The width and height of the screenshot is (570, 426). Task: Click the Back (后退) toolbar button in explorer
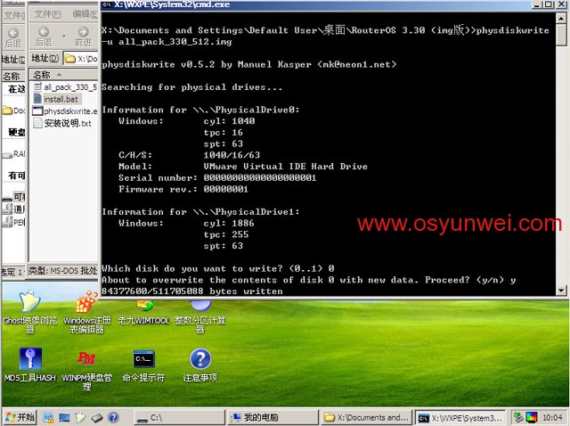[x=44, y=37]
